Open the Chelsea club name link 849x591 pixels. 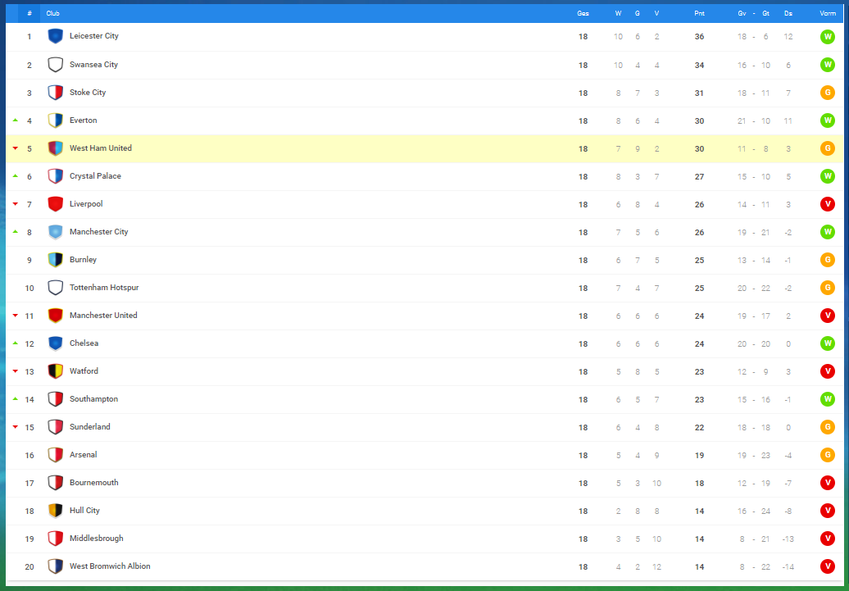tap(84, 343)
